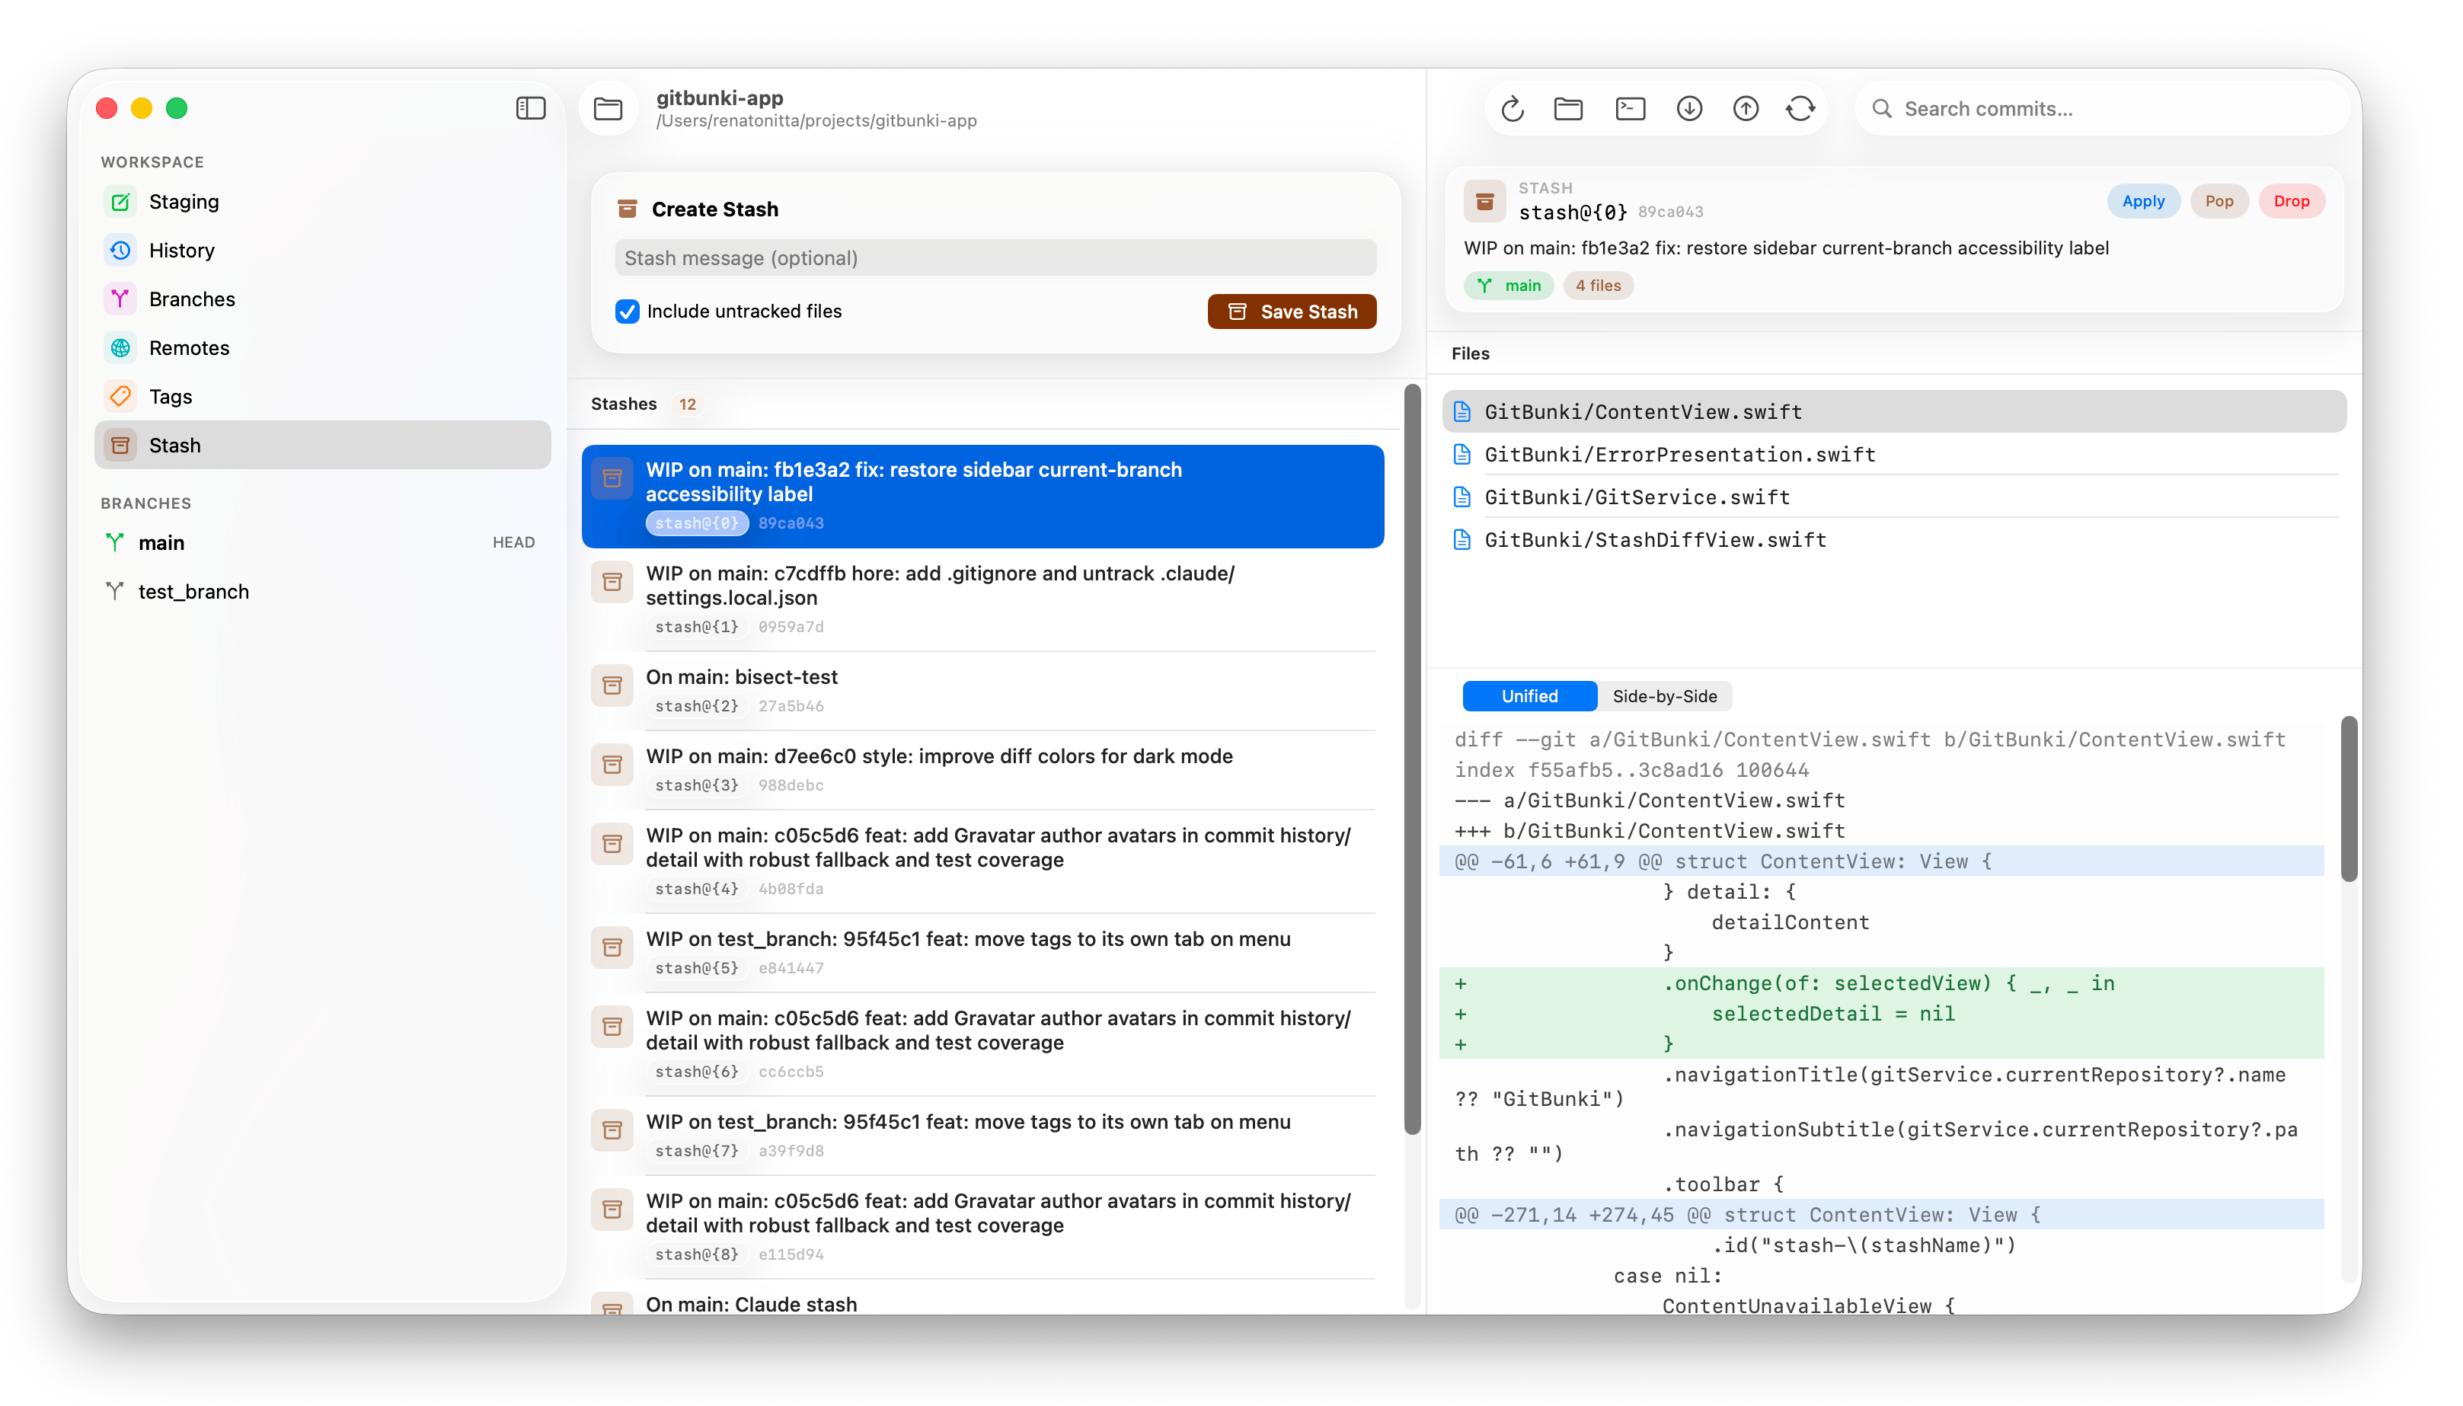Toggle the sidebar visibility icon
Screen dimensions: 2463x1406
530,108
